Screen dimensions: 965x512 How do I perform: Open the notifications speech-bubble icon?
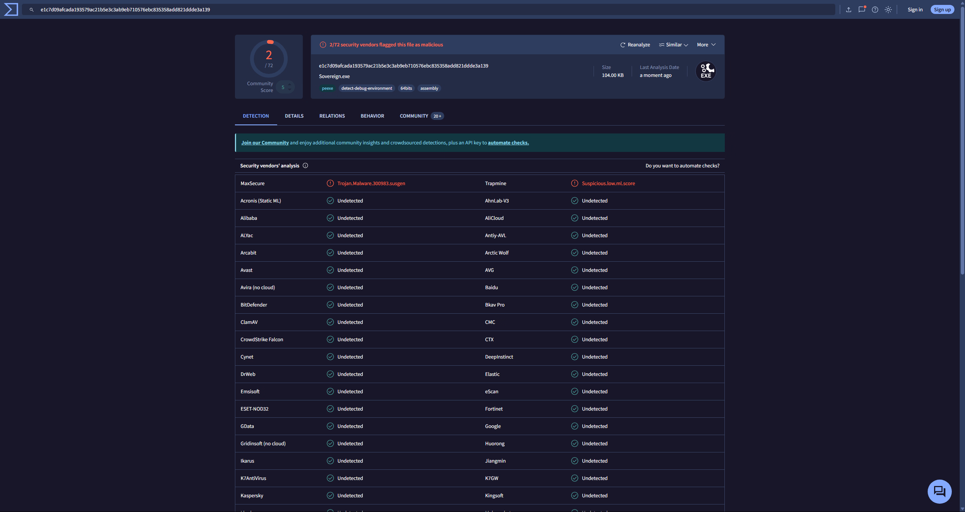(862, 10)
